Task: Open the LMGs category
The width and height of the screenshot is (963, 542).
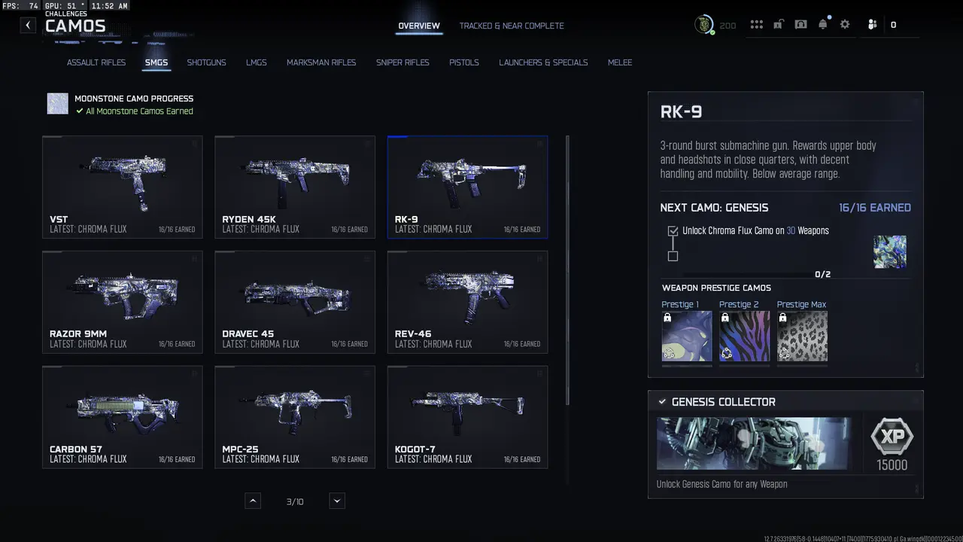Action: point(257,62)
